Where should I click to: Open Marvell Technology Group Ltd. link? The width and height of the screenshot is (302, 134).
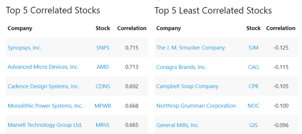45,125
